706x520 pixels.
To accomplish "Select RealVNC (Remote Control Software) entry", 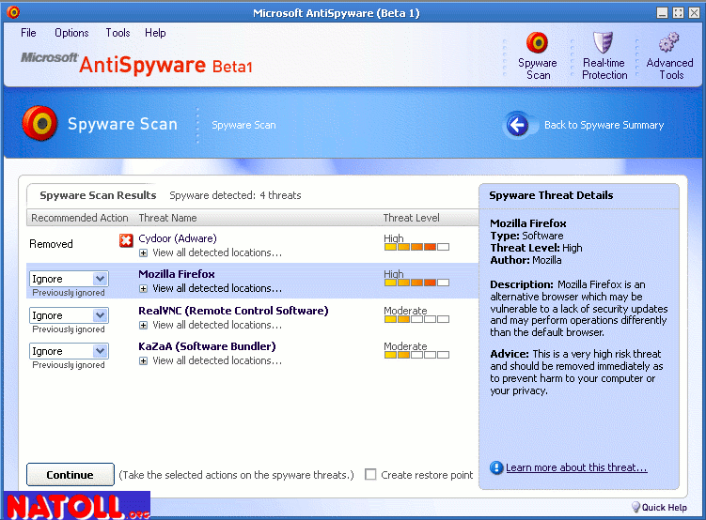I will (x=233, y=311).
